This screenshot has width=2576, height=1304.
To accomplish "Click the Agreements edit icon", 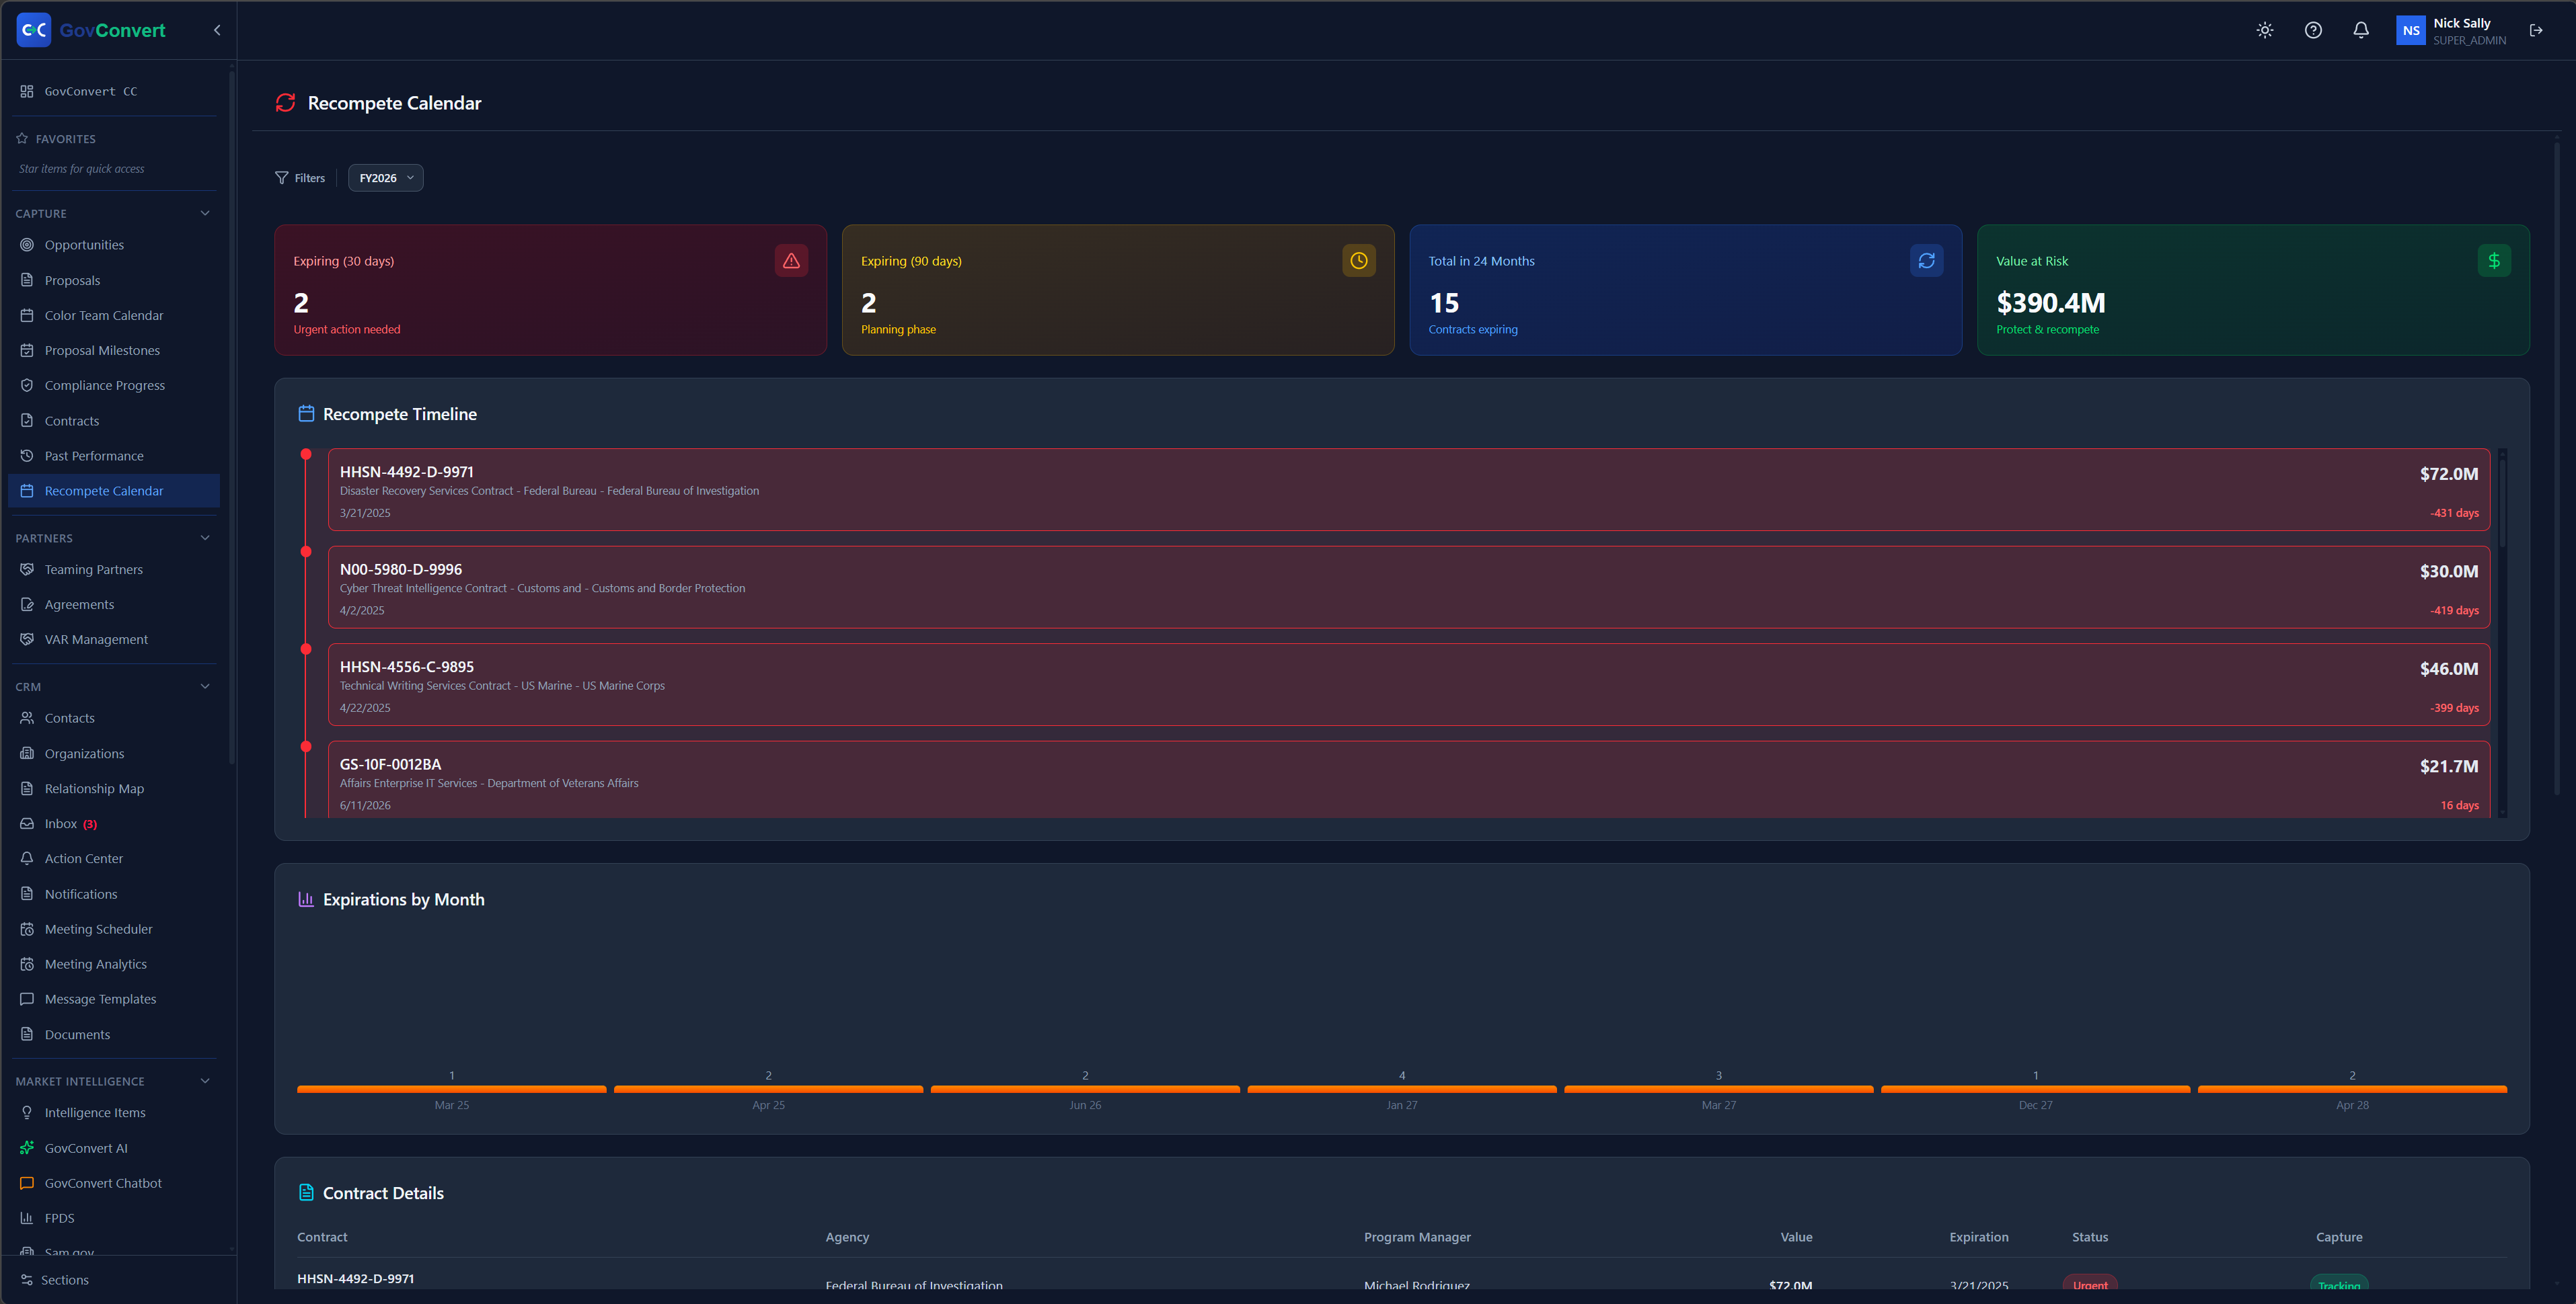I will pyautogui.click(x=27, y=604).
